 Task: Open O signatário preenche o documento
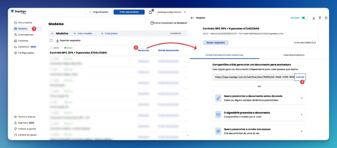click(x=259, y=115)
